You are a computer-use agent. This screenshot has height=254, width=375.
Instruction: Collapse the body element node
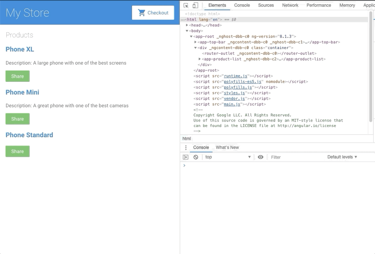187,31
